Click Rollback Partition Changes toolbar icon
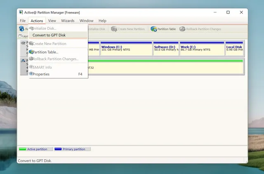Image resolution: width=264 pixels, height=174 pixels. pyautogui.click(x=182, y=29)
